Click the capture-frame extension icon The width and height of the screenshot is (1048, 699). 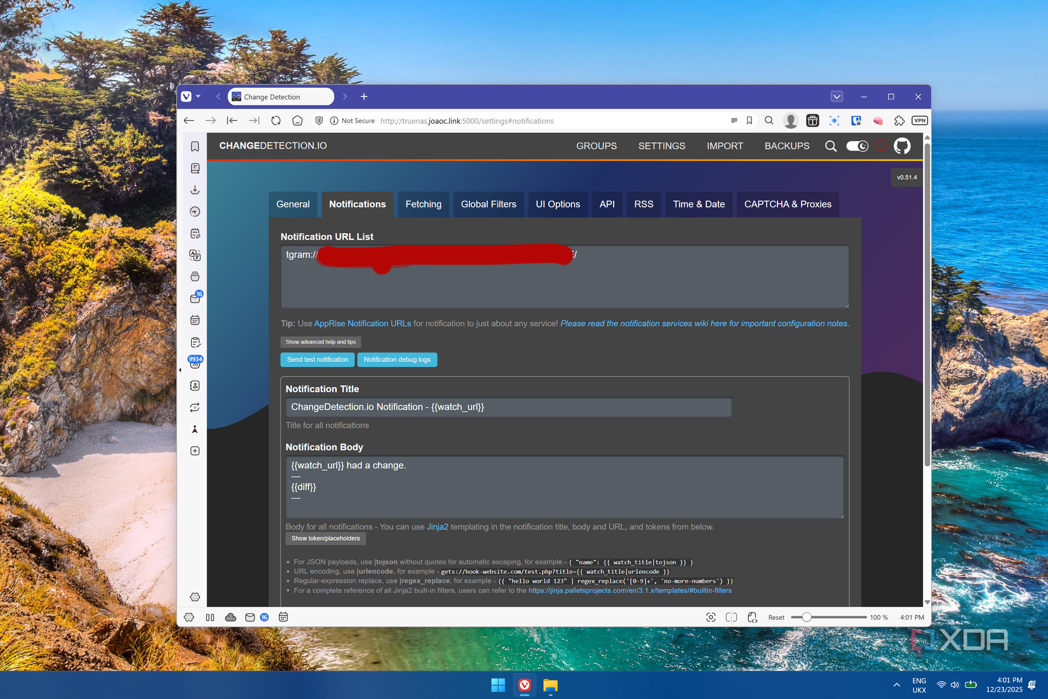[x=835, y=121]
